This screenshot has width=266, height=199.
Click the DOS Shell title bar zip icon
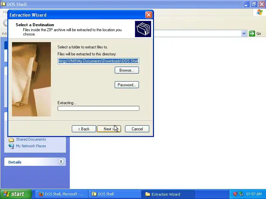coord(3,4)
